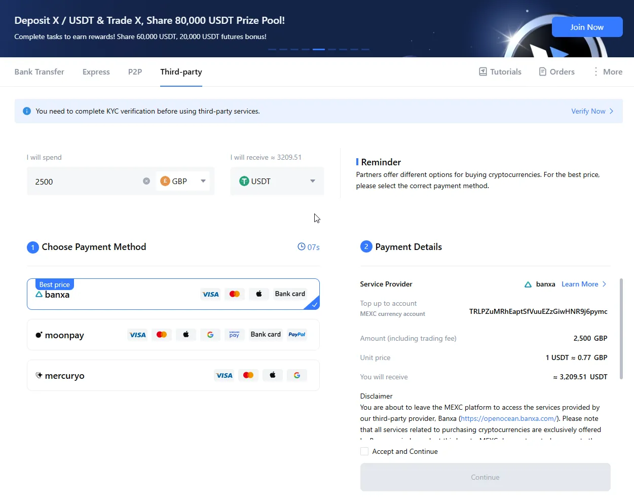Open the openocean.banxa.com disclaimer link

[509, 418]
